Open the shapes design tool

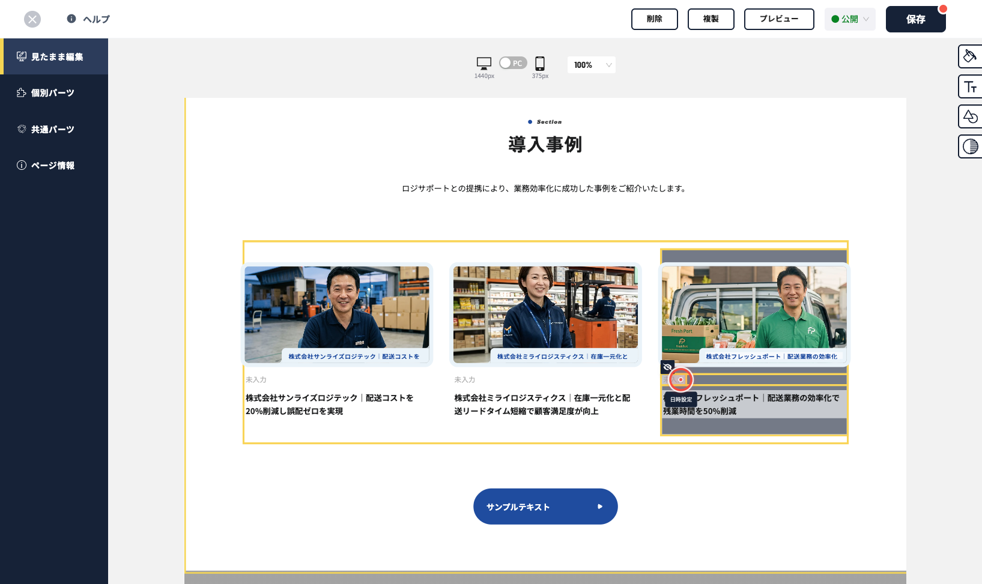tap(970, 116)
